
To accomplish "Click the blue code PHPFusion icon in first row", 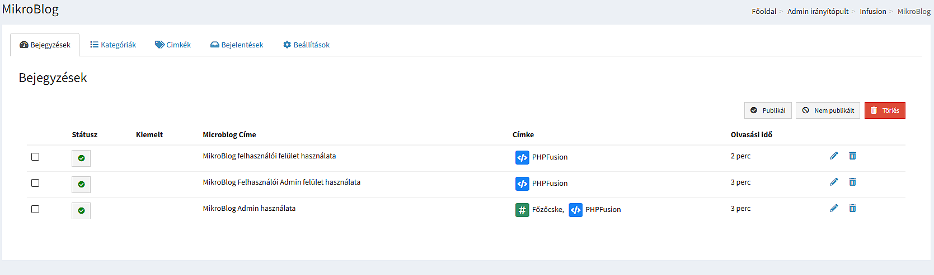I will [x=522, y=157].
